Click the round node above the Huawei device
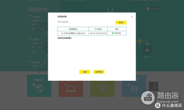The width and height of the screenshot is (184, 110). [148, 44]
